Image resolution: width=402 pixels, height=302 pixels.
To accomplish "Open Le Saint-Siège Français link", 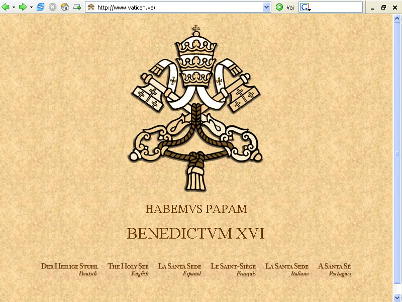I will pos(233,269).
